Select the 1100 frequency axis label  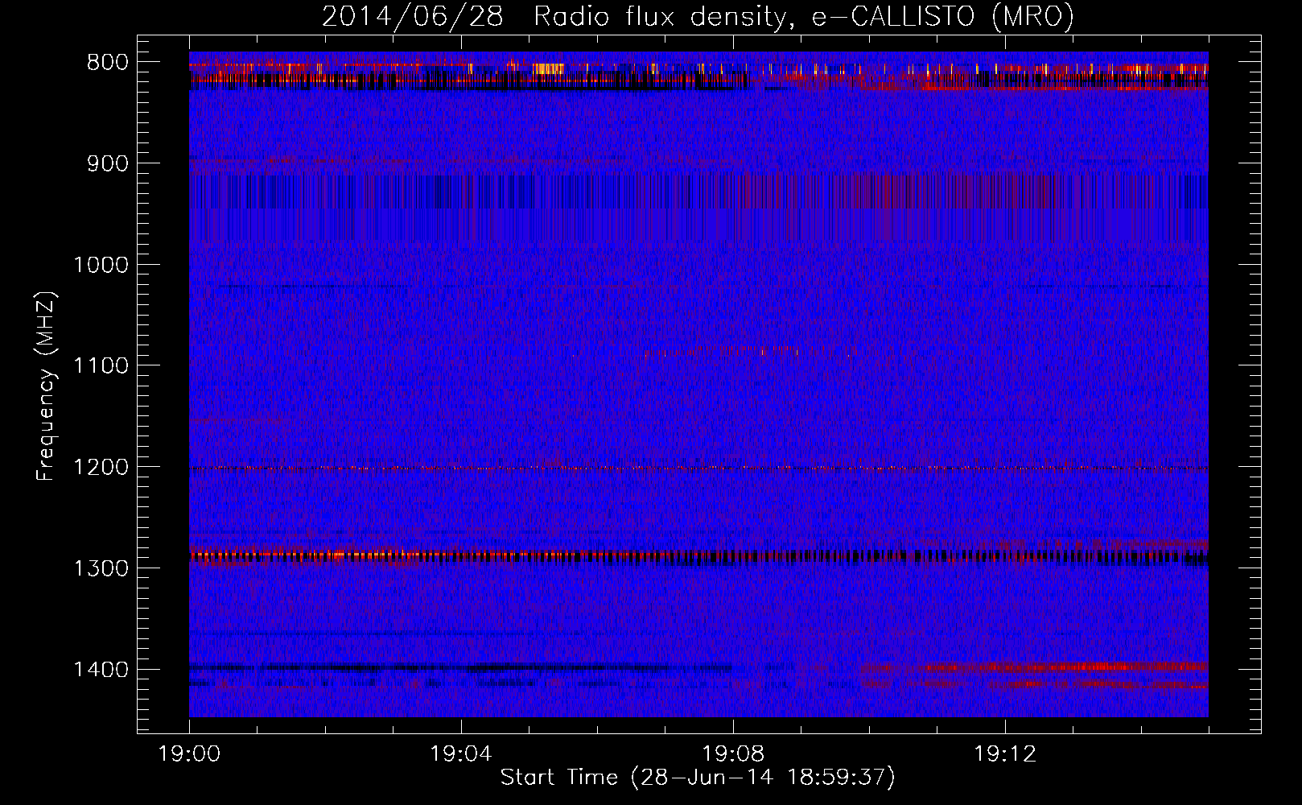pos(101,366)
